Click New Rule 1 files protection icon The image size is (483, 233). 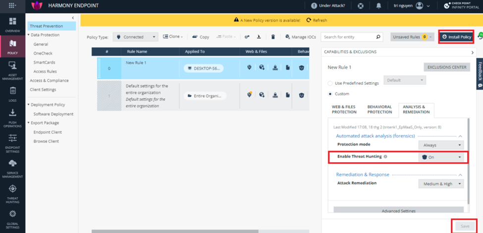pos(288,68)
